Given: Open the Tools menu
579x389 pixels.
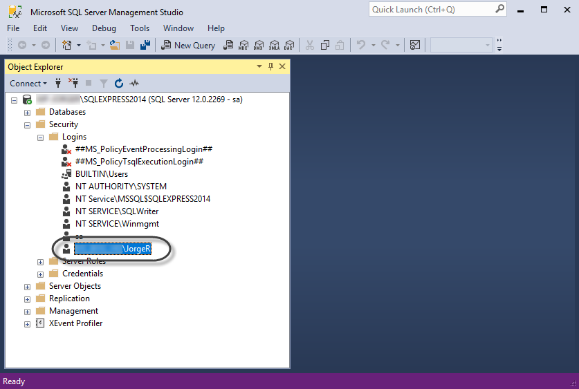Looking at the screenshot, I should click(140, 28).
